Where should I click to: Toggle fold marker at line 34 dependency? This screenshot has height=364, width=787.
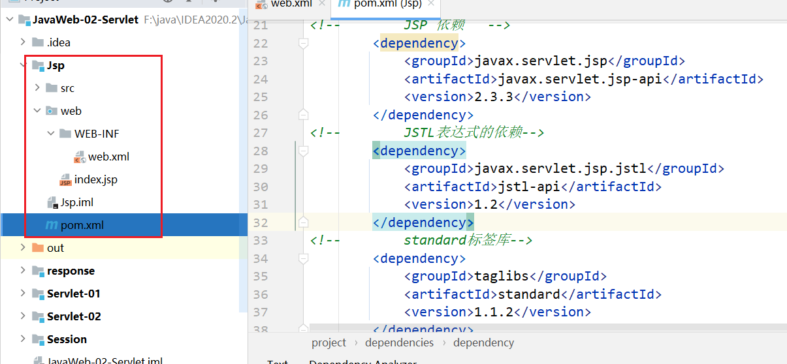pos(303,258)
